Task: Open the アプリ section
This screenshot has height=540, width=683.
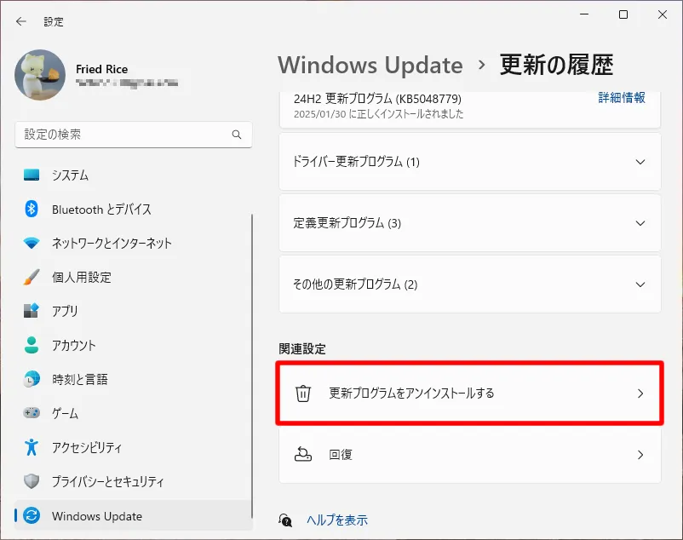Action: click(134, 311)
